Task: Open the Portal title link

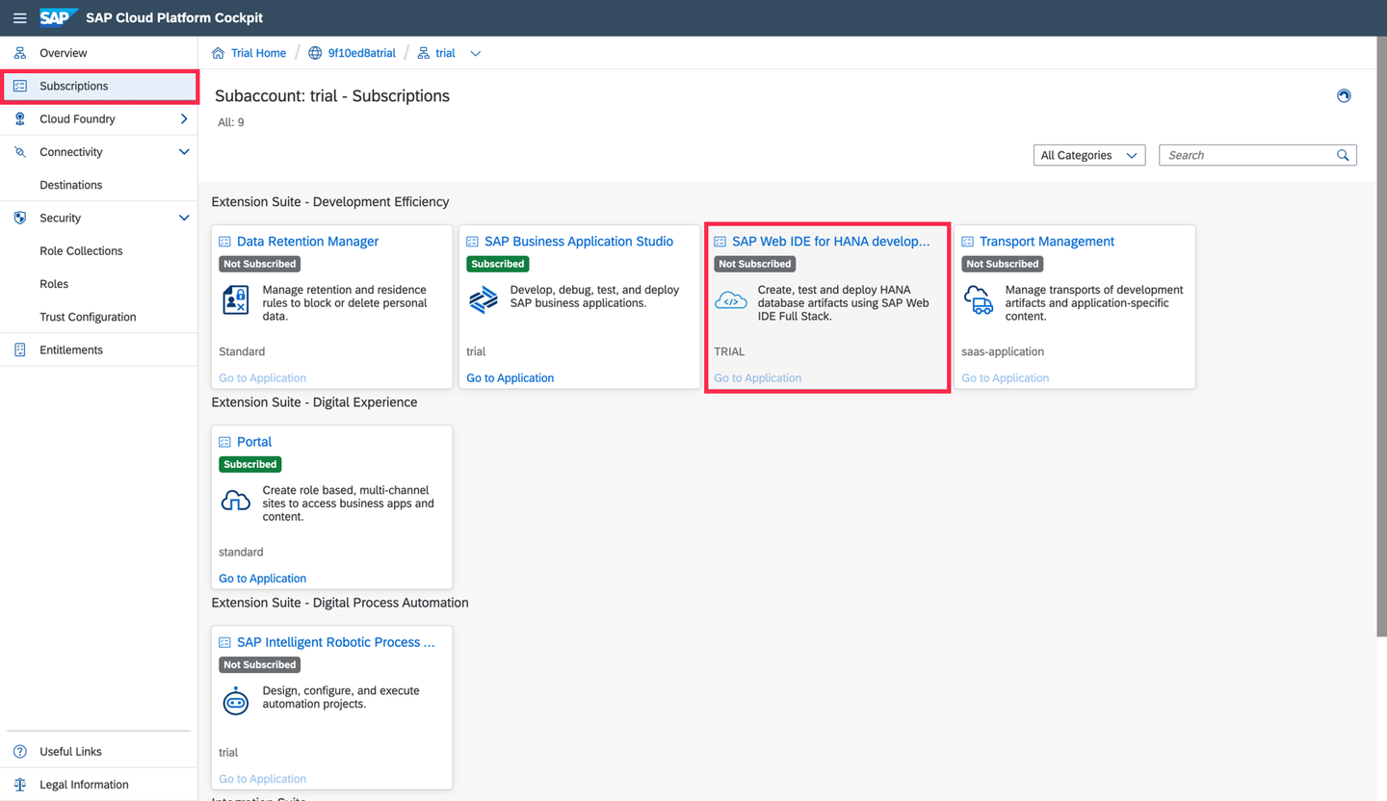Action: point(254,442)
